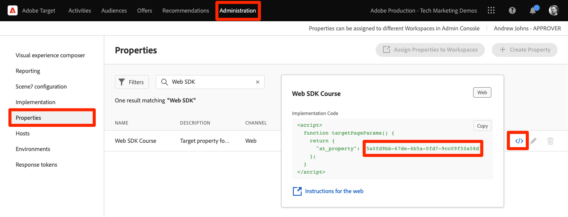The image size is (568, 217).
Task: Click the organization name Adobe Production
Action: point(423,10)
